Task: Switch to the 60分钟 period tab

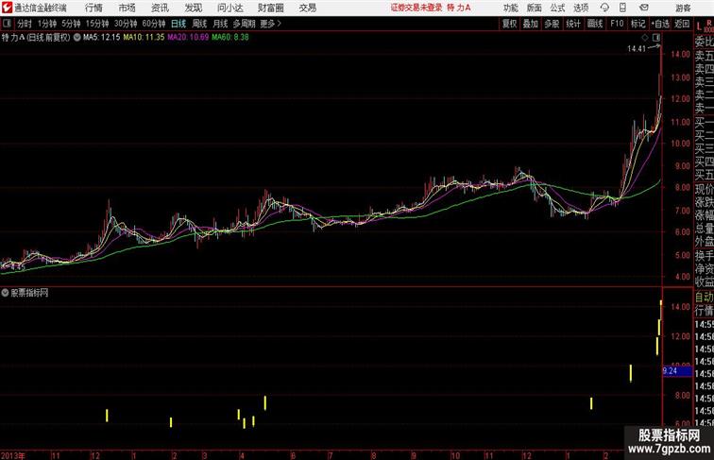Action: pos(154,24)
